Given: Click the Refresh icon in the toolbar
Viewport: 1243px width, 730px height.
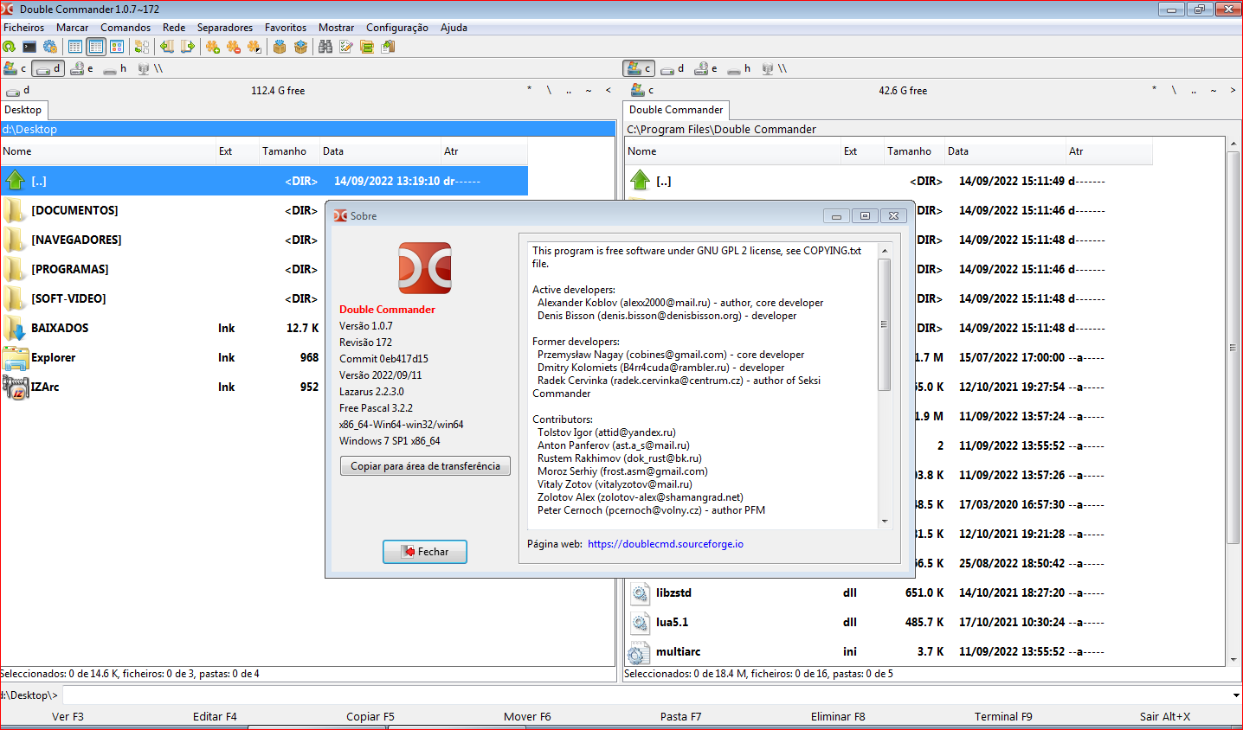Looking at the screenshot, I should [10, 47].
